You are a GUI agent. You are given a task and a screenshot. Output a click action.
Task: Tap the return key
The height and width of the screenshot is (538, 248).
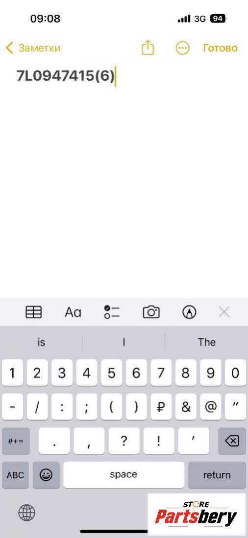point(217,475)
